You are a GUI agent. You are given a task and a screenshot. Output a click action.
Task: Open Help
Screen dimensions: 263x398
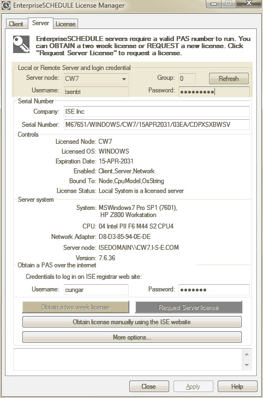click(237, 387)
